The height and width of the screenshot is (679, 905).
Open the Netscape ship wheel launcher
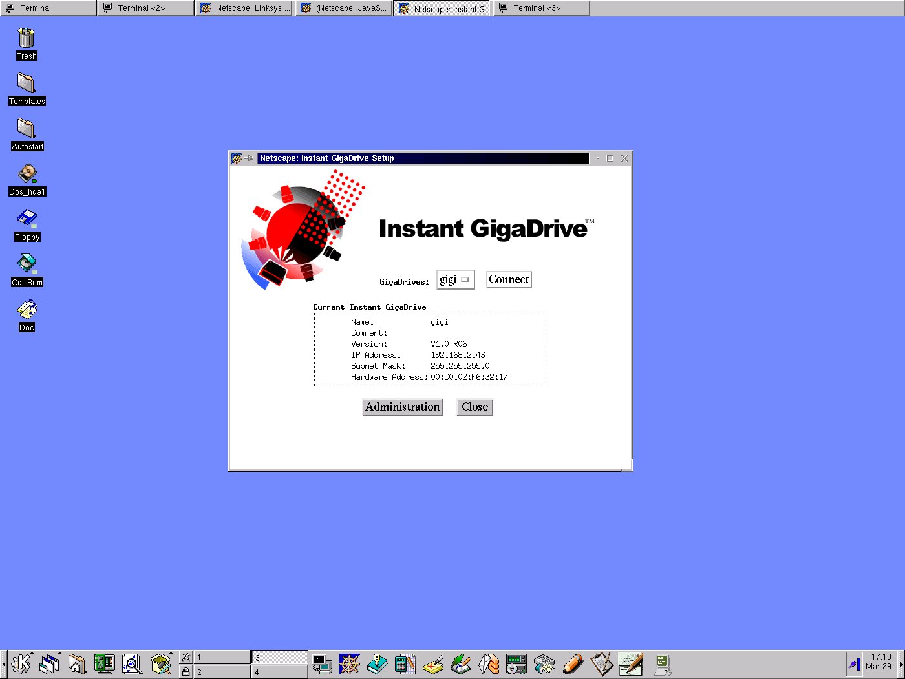coord(349,664)
